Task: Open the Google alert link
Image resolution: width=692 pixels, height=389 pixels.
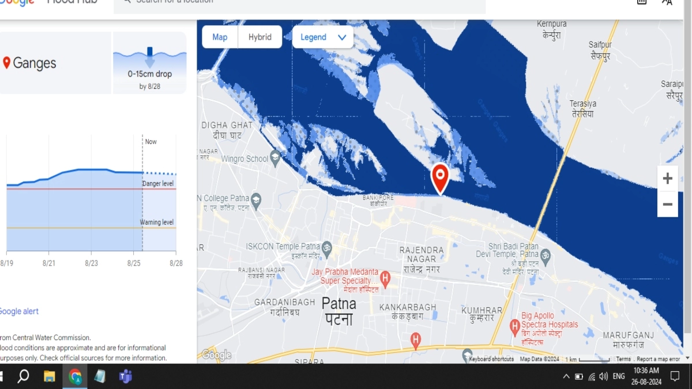Action: [x=19, y=311]
